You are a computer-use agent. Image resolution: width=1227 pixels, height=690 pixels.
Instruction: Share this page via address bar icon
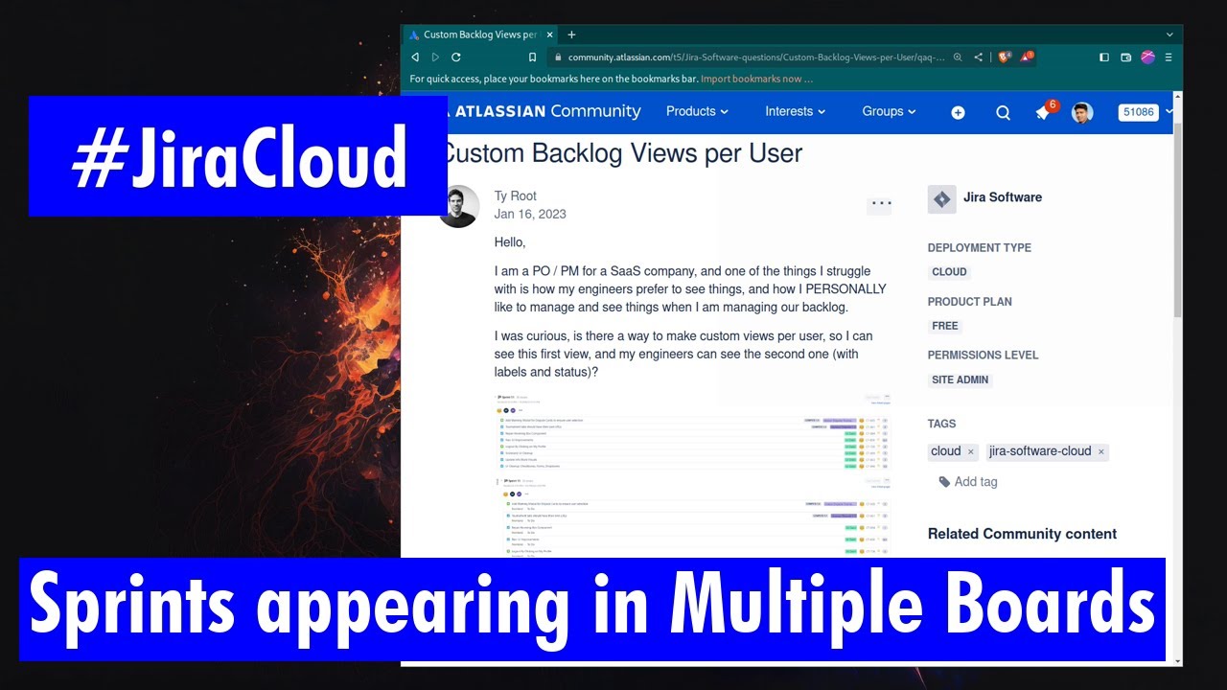pyautogui.click(x=978, y=57)
